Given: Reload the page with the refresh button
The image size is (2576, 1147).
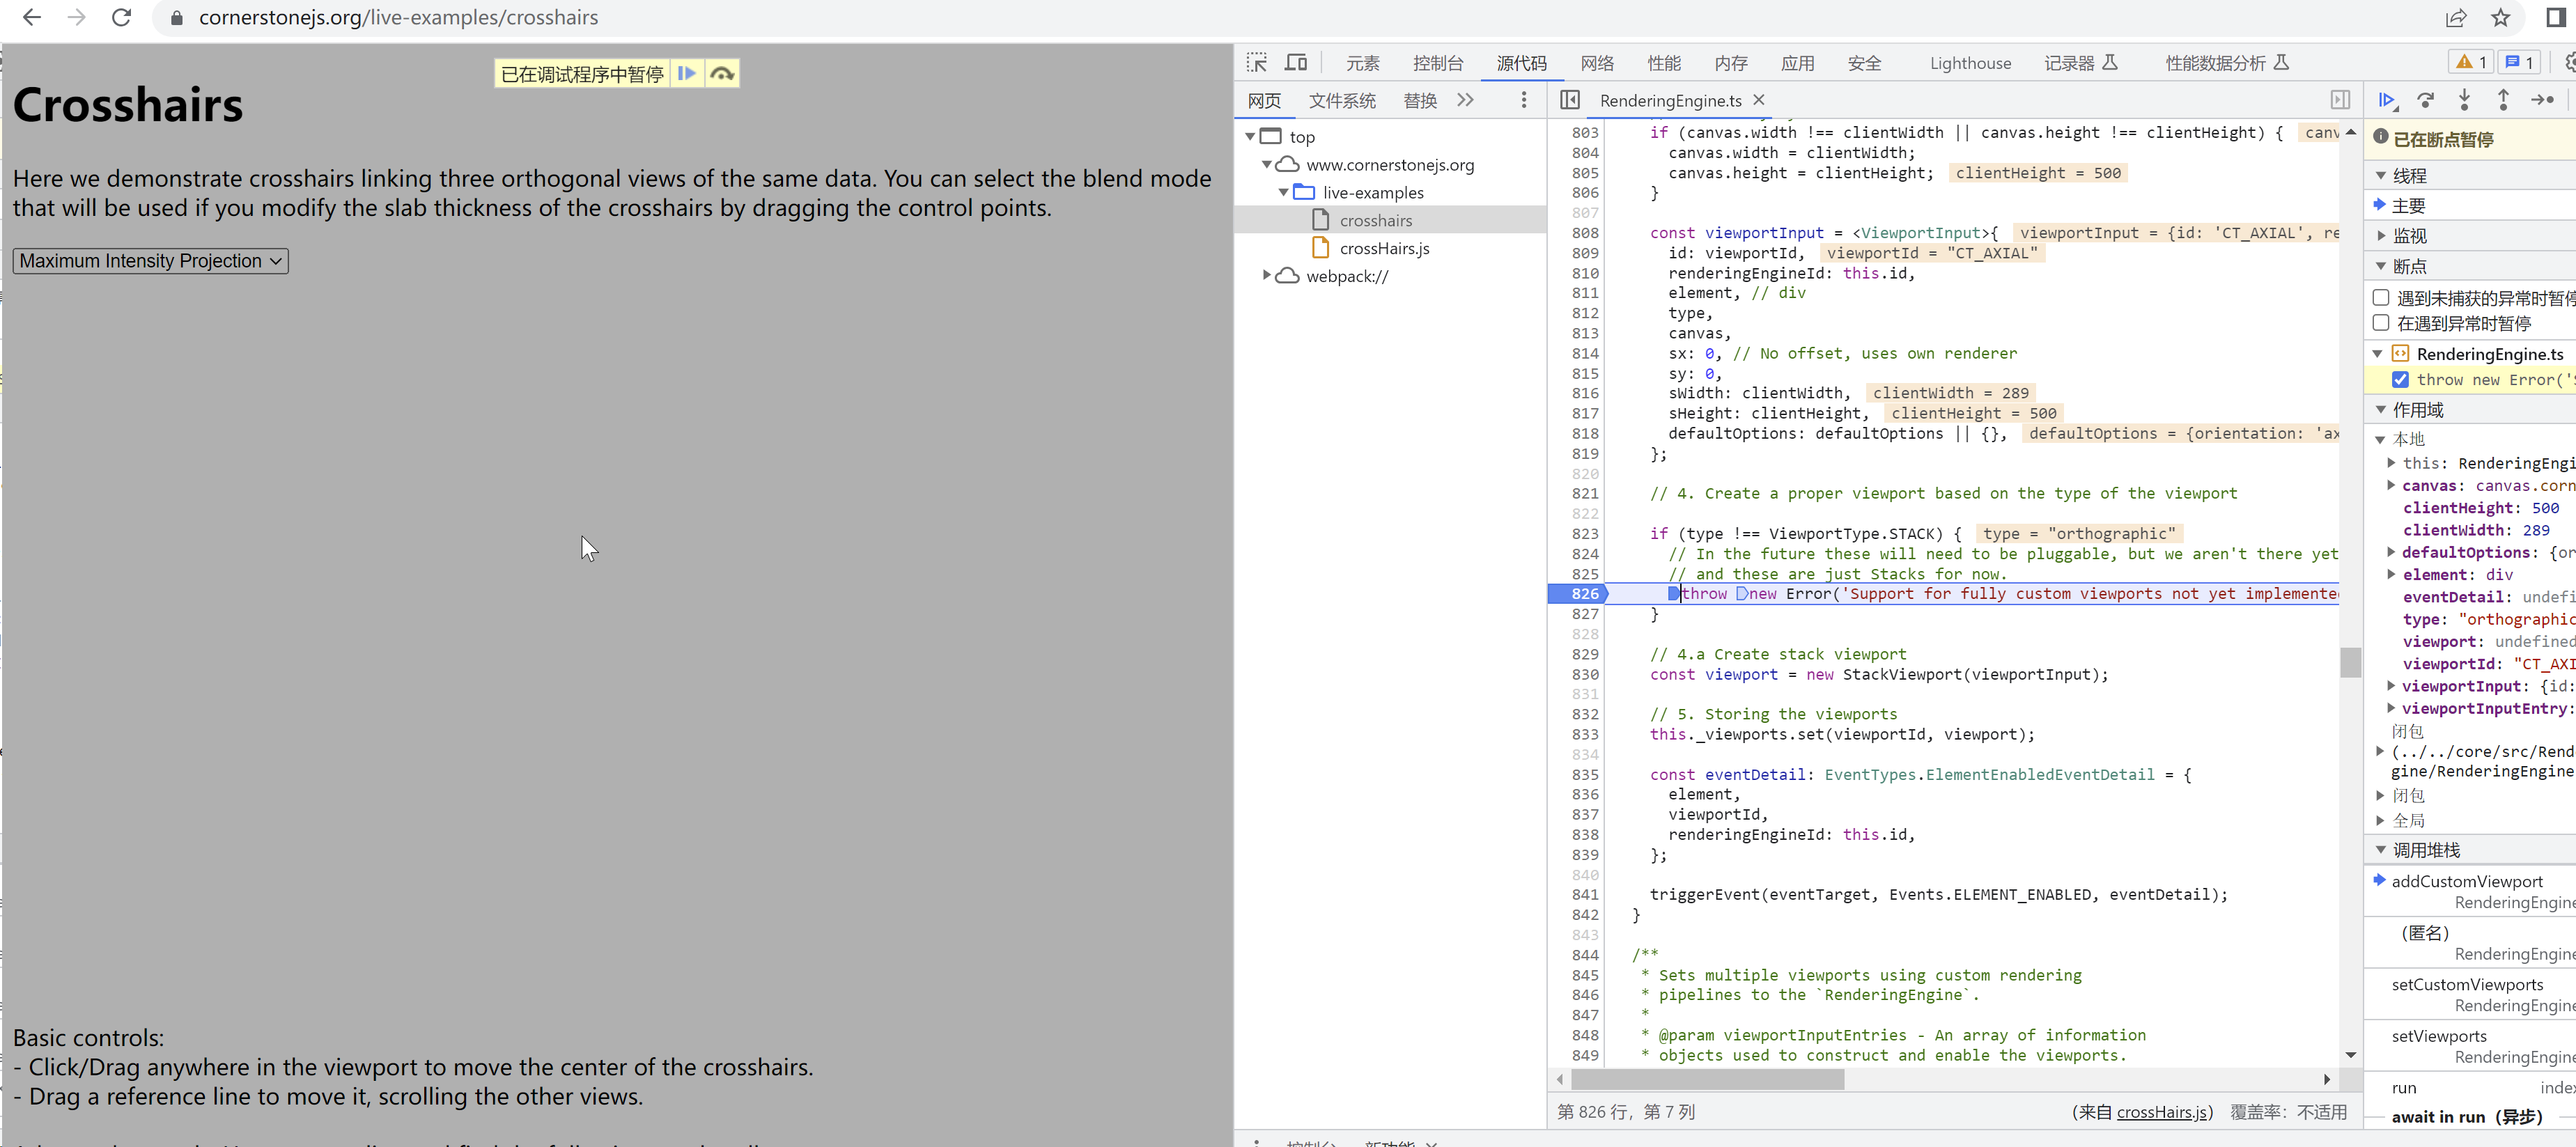Looking at the screenshot, I should pyautogui.click(x=122, y=17).
